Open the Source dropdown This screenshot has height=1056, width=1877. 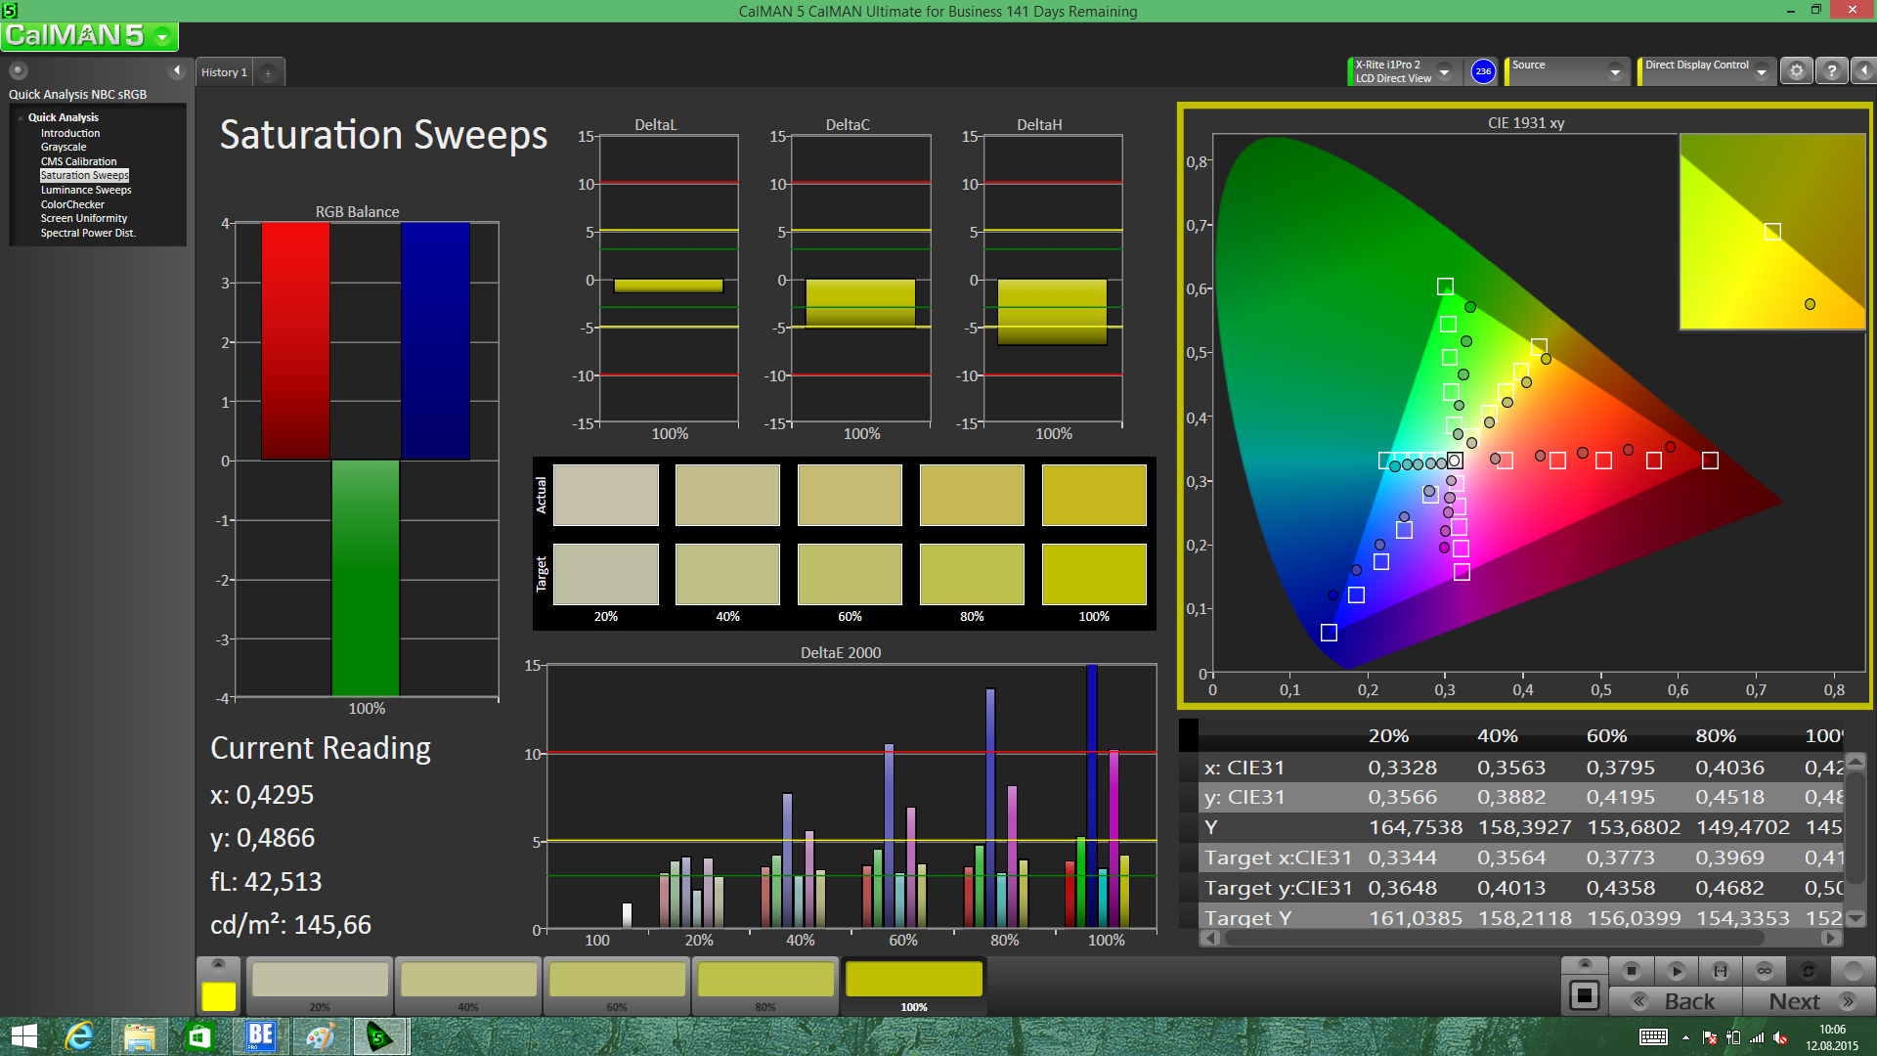click(x=1615, y=71)
